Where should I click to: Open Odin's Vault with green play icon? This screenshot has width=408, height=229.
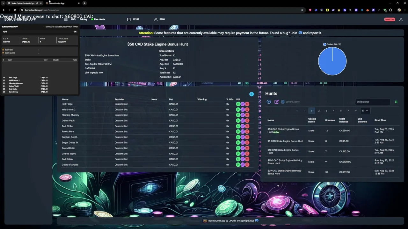[238, 121]
